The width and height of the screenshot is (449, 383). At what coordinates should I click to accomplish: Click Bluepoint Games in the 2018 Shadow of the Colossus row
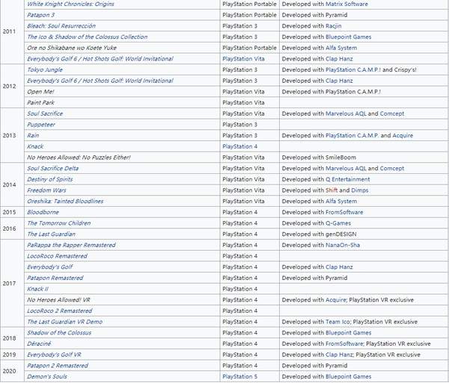click(349, 332)
